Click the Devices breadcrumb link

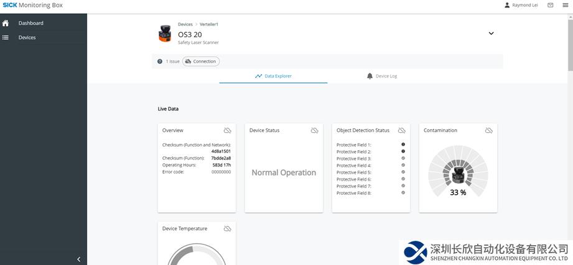pyautogui.click(x=185, y=24)
